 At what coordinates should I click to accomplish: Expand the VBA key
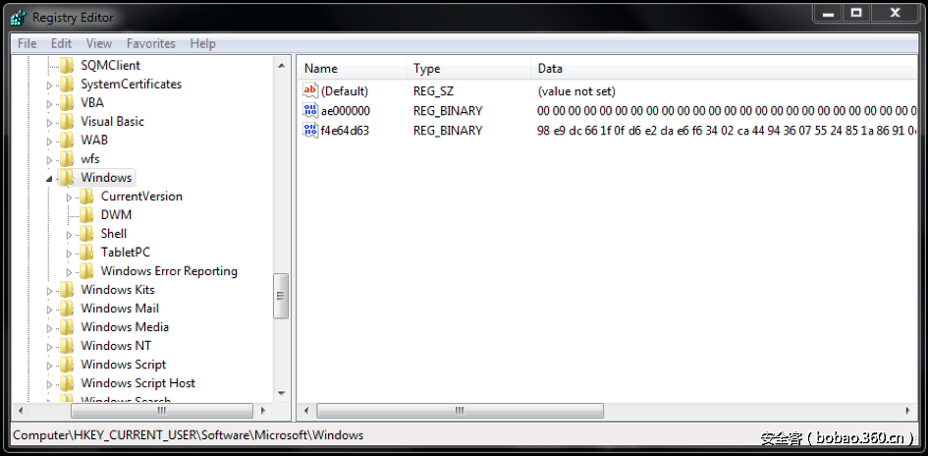coord(50,104)
